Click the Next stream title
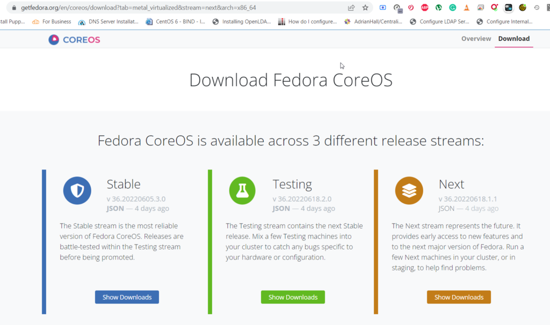The height and width of the screenshot is (325, 550). click(x=451, y=184)
